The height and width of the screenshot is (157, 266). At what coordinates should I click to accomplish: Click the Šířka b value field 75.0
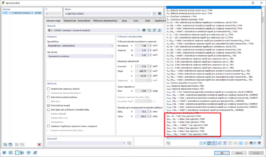141,112
